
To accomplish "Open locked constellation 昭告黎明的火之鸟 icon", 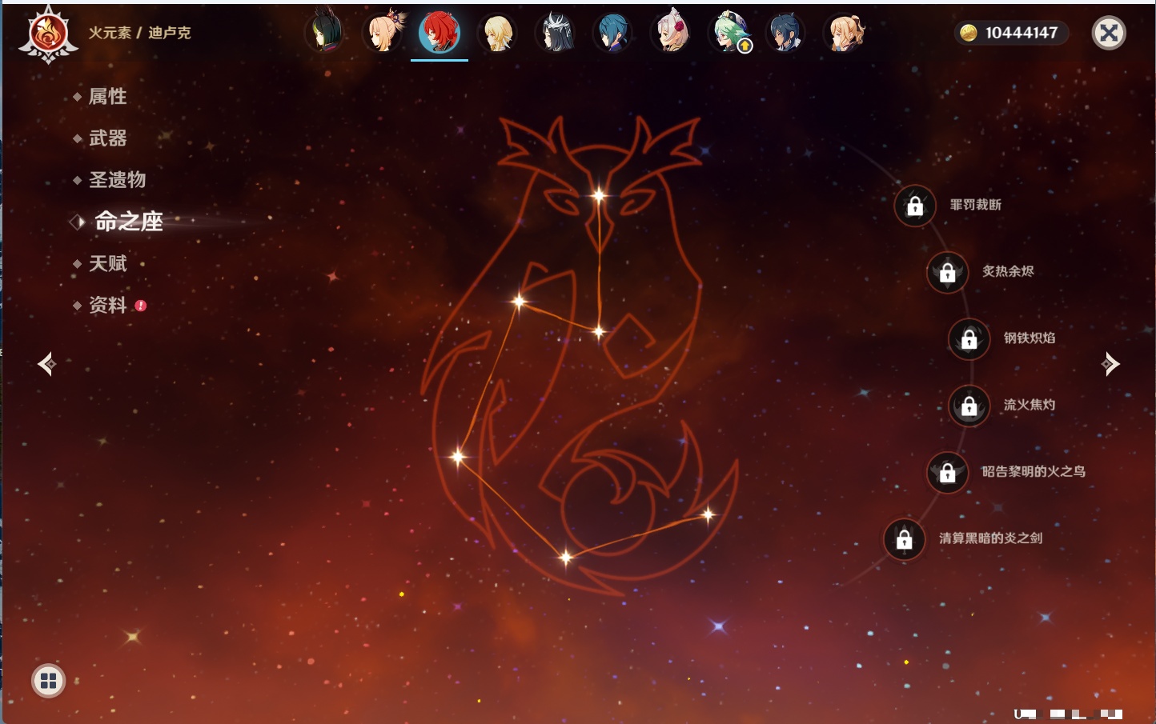I will tap(948, 472).
